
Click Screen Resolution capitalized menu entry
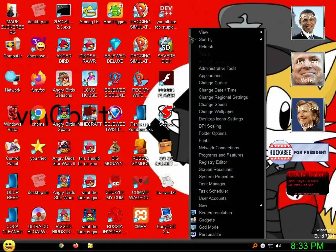[x=228, y=170]
